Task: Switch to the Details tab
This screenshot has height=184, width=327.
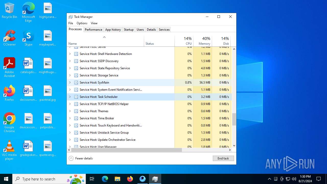Action: 151,30
